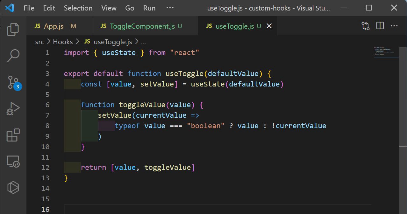
Task: Click export keyword on line 3
Action: 76,74
